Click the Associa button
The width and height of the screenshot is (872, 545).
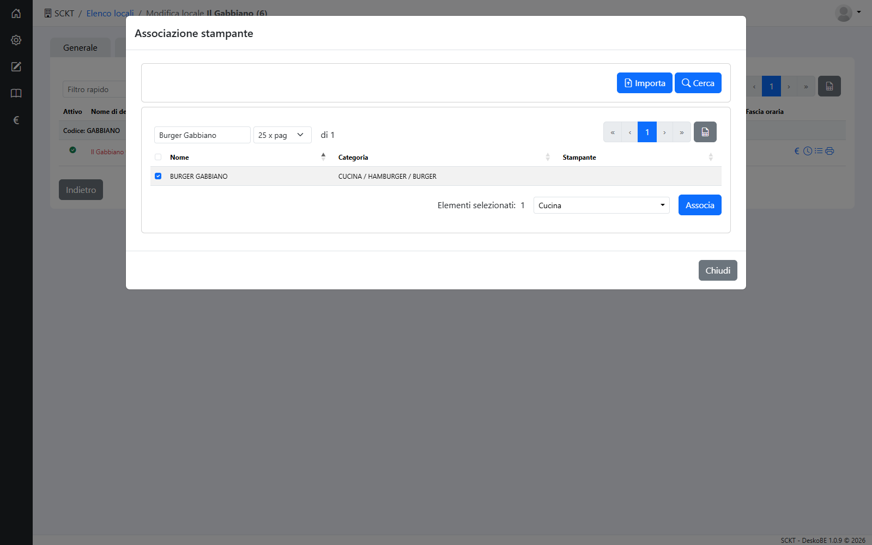(x=700, y=205)
